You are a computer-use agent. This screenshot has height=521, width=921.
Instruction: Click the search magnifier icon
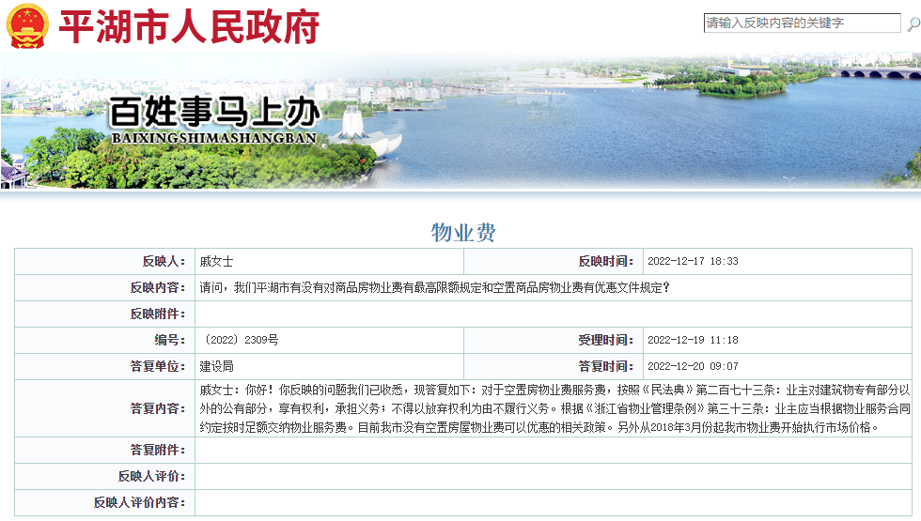pyautogui.click(x=913, y=24)
